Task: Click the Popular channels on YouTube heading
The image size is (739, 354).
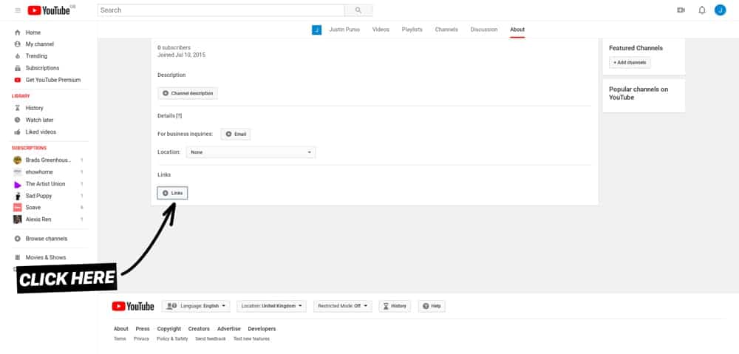Action: (638, 93)
